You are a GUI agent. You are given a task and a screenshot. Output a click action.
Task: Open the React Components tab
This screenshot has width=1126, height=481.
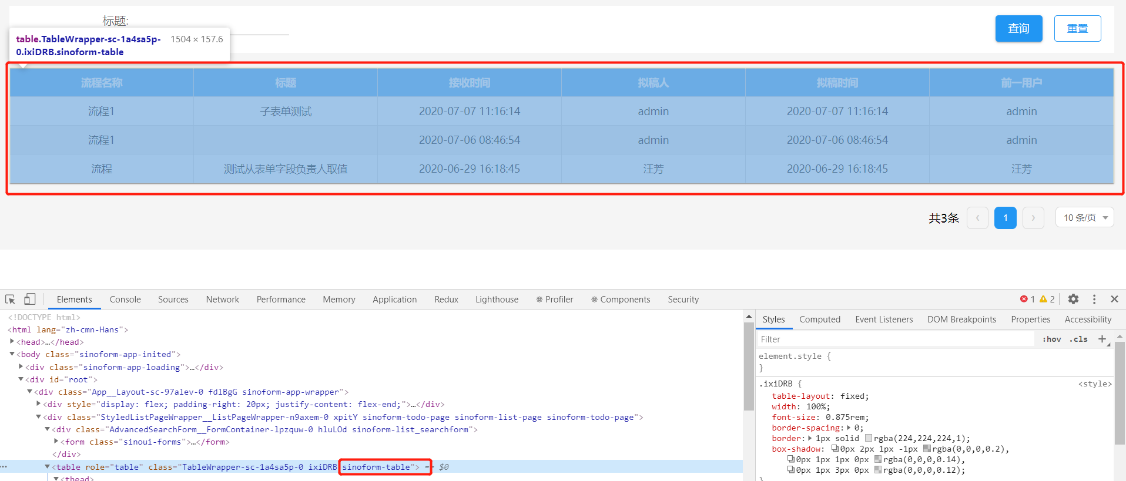(621, 300)
